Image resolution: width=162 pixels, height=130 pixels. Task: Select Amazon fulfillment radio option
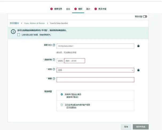point(62,105)
